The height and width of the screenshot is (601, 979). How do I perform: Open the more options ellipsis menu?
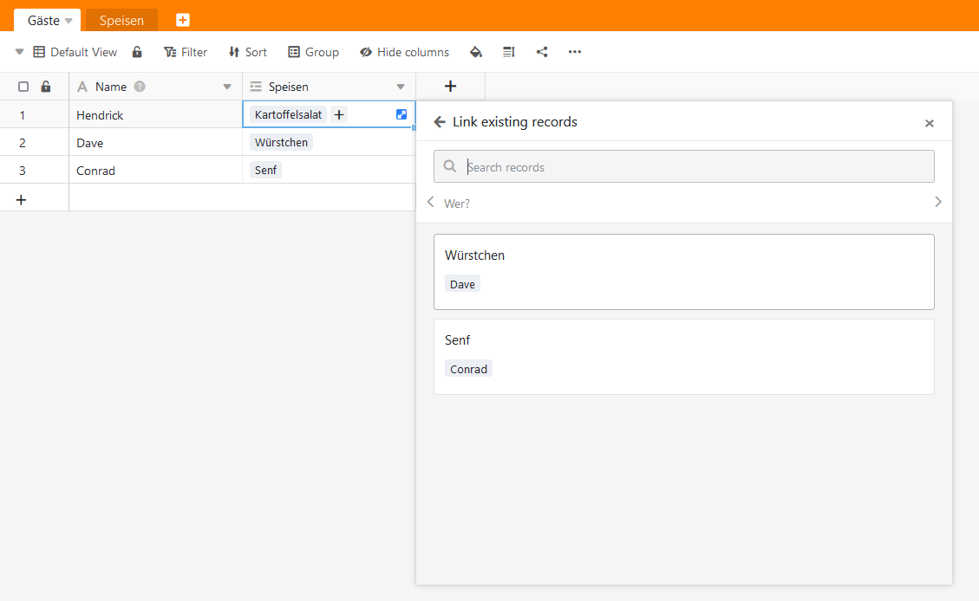pyautogui.click(x=575, y=52)
